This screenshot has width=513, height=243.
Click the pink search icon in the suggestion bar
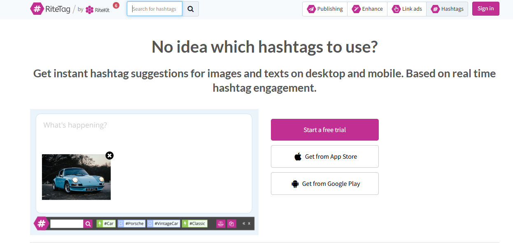pyautogui.click(x=88, y=224)
